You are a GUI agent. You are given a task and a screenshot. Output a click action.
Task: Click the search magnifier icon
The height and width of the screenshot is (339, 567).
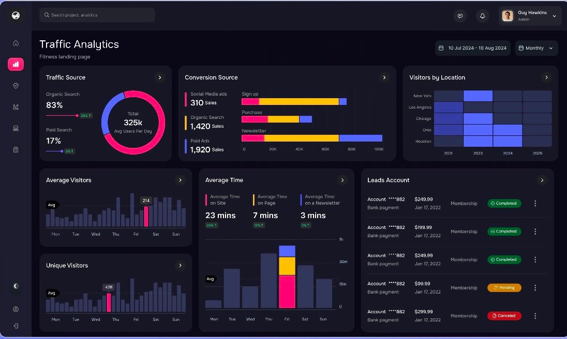click(x=47, y=15)
